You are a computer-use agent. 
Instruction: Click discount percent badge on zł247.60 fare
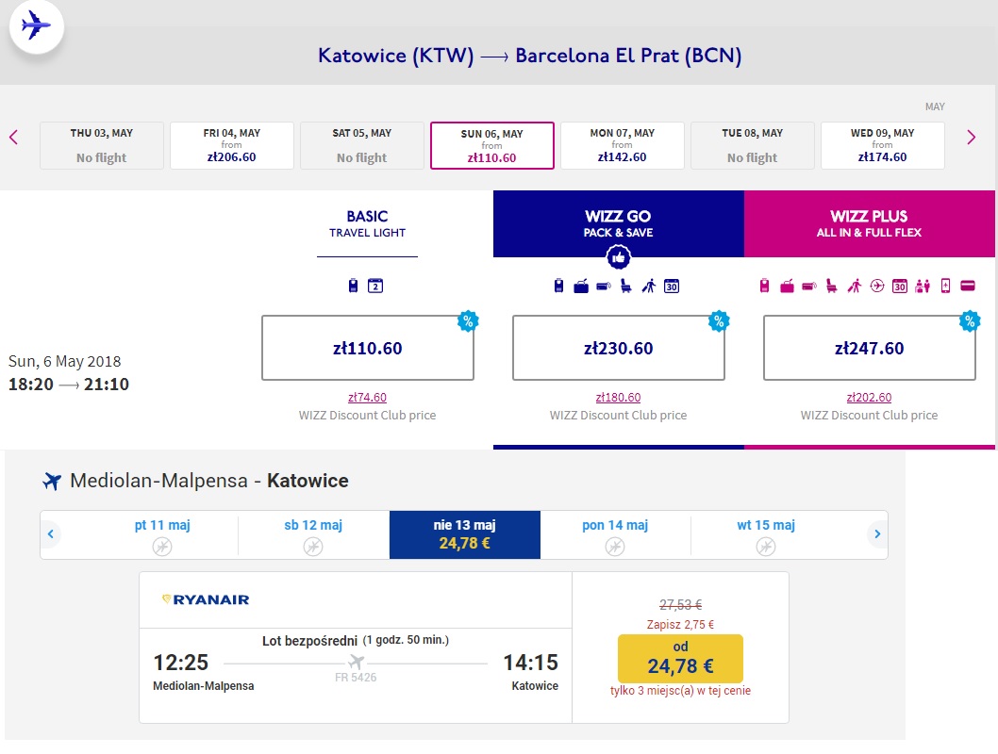click(x=970, y=321)
